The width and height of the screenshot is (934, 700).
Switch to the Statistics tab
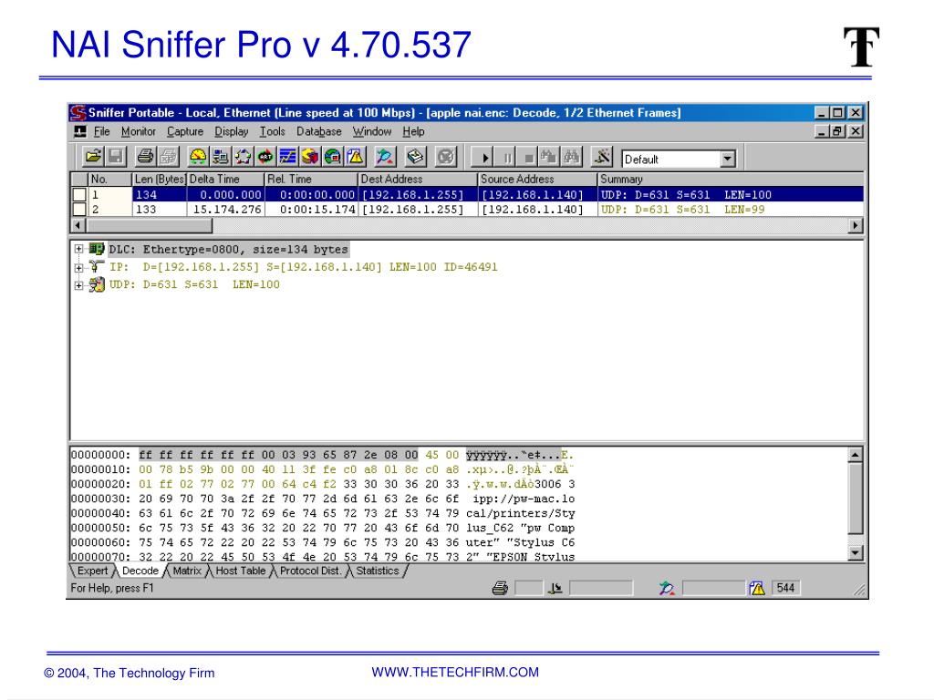pos(378,571)
